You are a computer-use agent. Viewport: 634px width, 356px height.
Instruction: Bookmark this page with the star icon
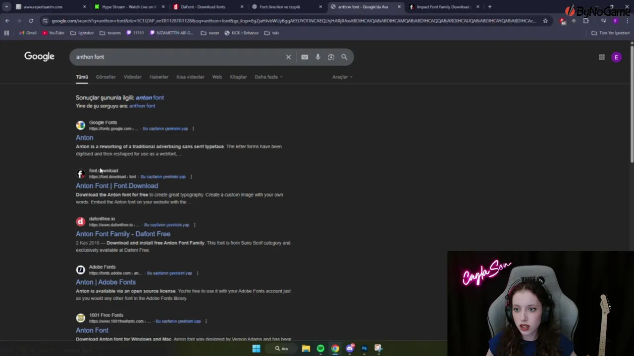point(545,21)
